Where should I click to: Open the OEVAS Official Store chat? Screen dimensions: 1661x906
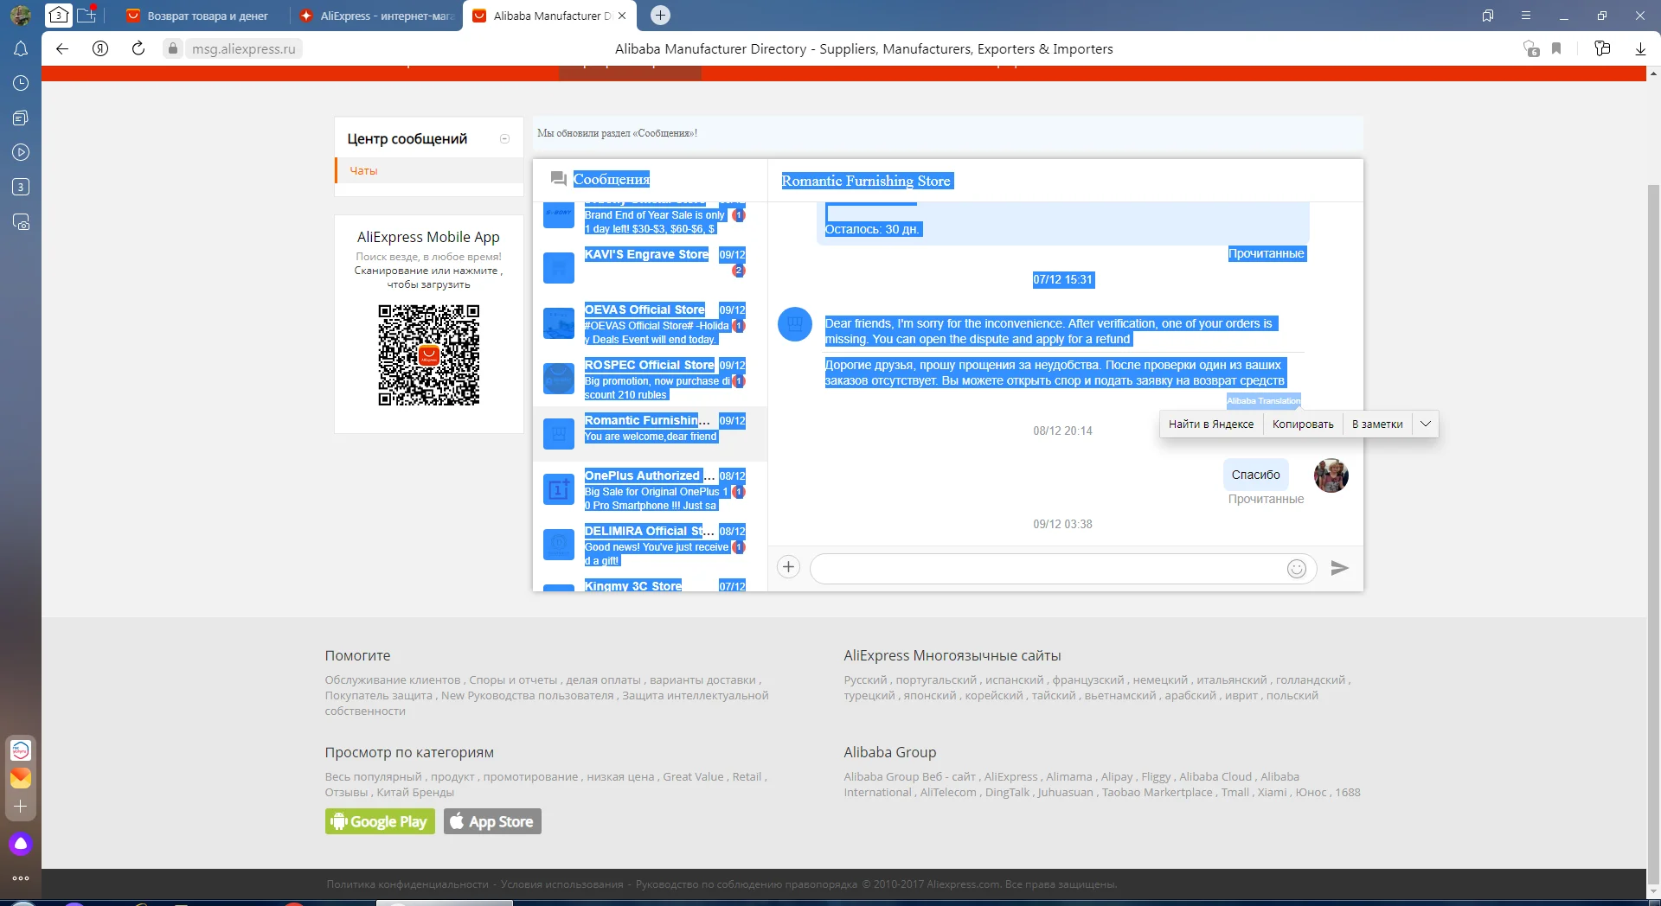(x=650, y=323)
